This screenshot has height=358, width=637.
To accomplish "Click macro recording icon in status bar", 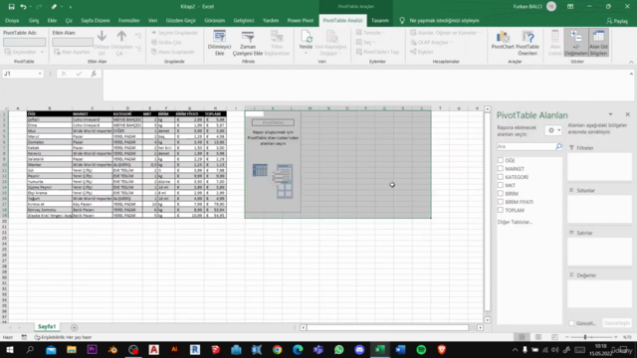I will [24, 337].
